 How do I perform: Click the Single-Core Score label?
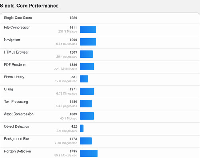(x=18, y=18)
